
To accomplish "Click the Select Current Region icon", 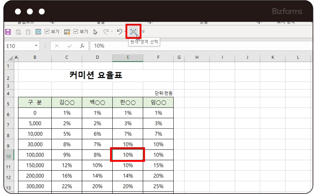I will tap(133, 32).
